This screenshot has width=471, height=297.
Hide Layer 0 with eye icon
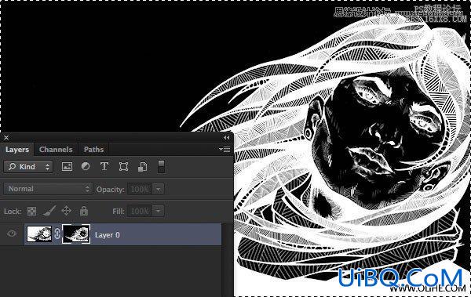click(x=12, y=234)
